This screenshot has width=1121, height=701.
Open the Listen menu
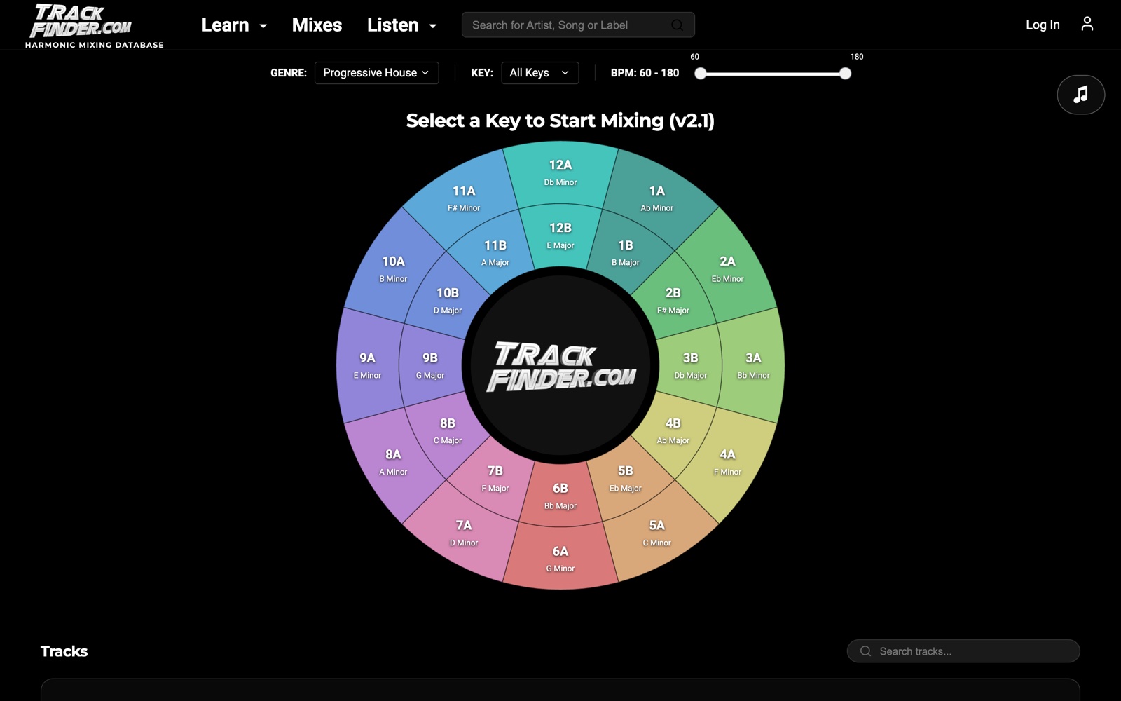tap(392, 25)
